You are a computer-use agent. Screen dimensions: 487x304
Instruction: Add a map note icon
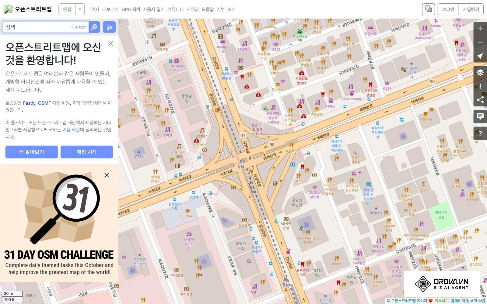click(x=480, y=116)
